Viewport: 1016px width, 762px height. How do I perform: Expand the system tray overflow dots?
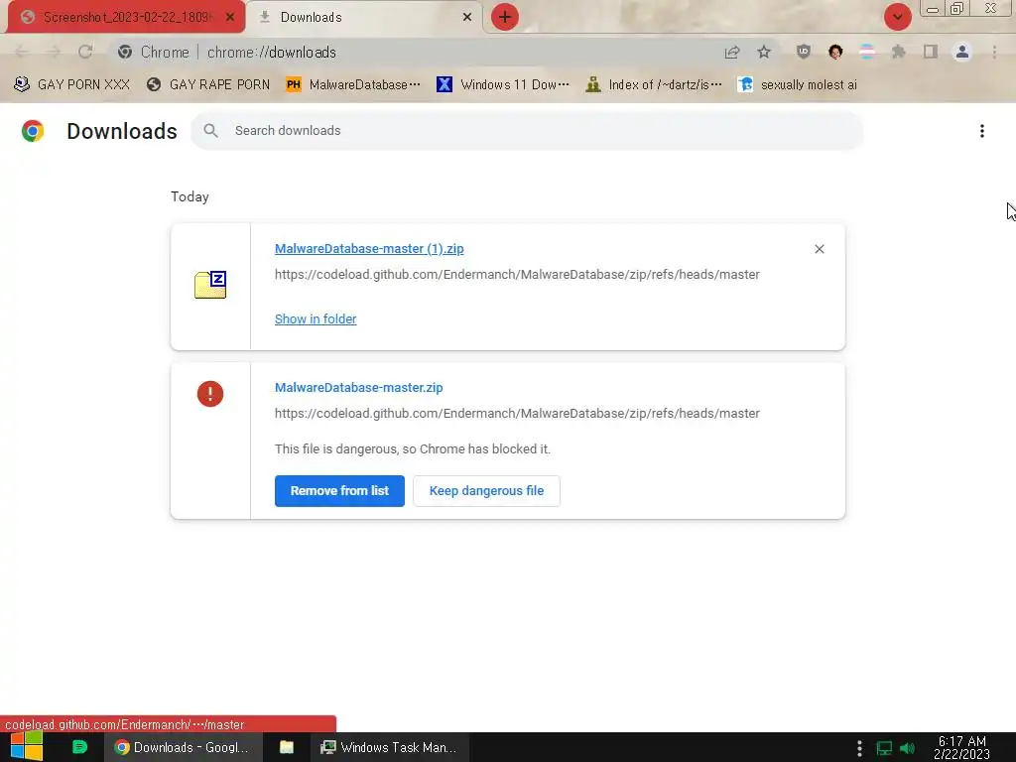point(859,748)
